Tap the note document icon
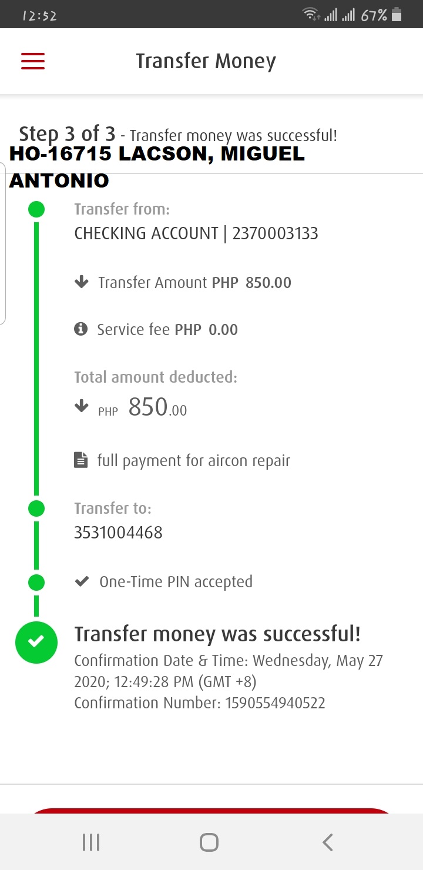The image size is (423, 870). point(81,460)
